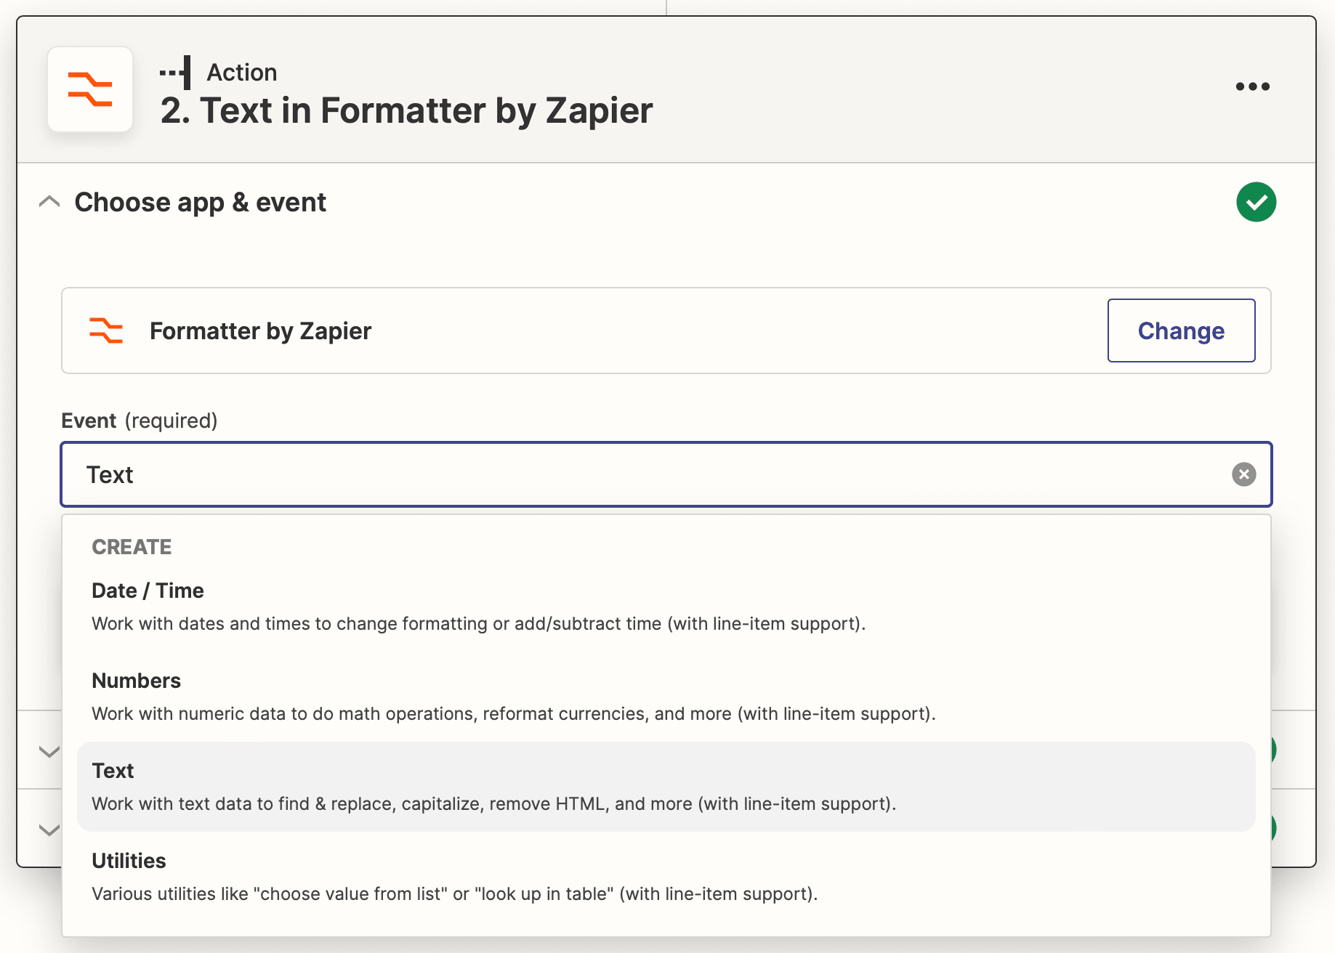Open the three-dot step options menu

[1252, 86]
